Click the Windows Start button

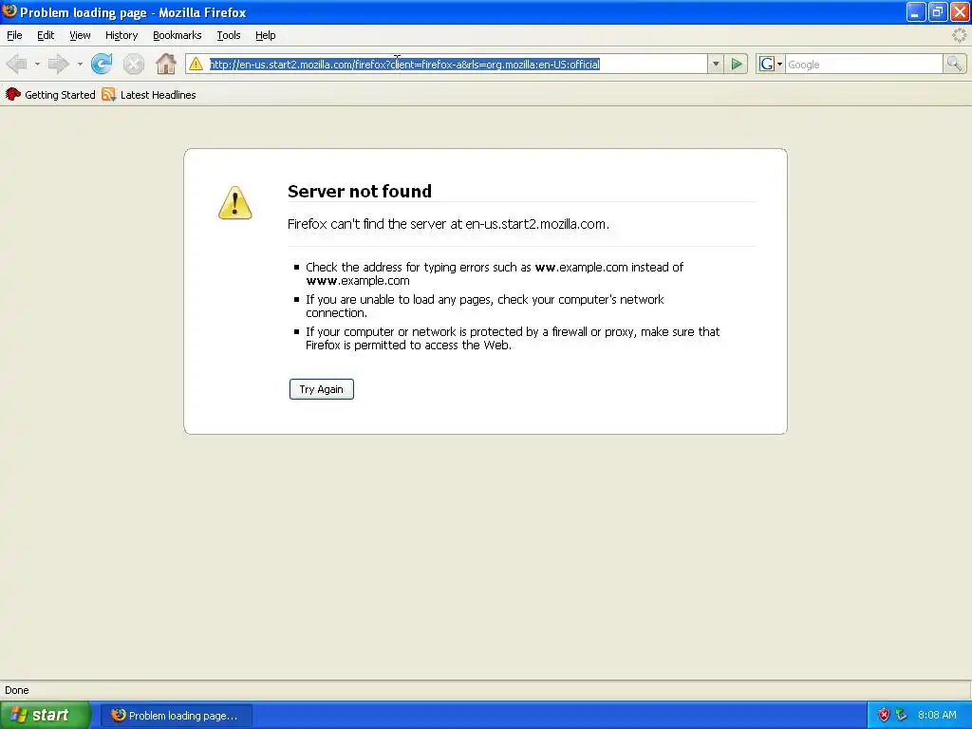[x=46, y=715]
